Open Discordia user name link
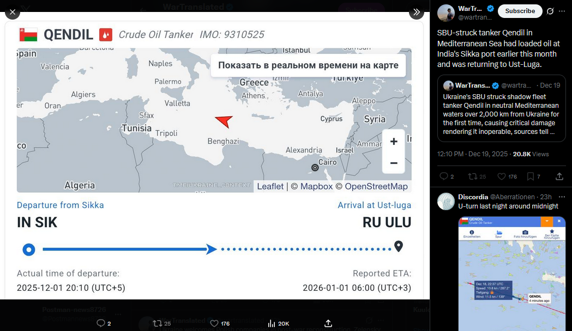The image size is (572, 331). coord(473,197)
